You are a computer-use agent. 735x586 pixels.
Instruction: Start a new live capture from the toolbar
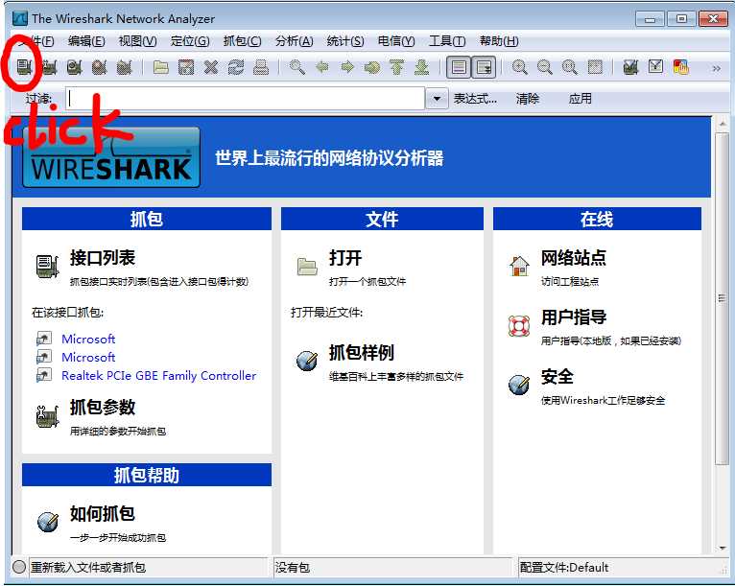(74, 67)
